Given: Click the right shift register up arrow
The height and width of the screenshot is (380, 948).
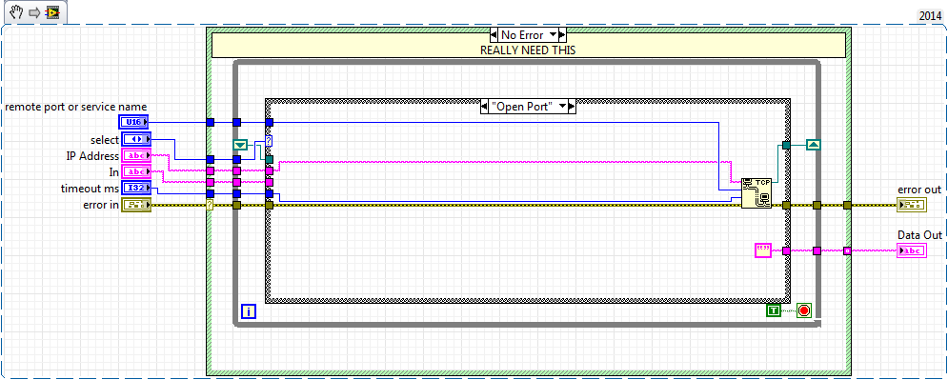Looking at the screenshot, I should (813, 145).
